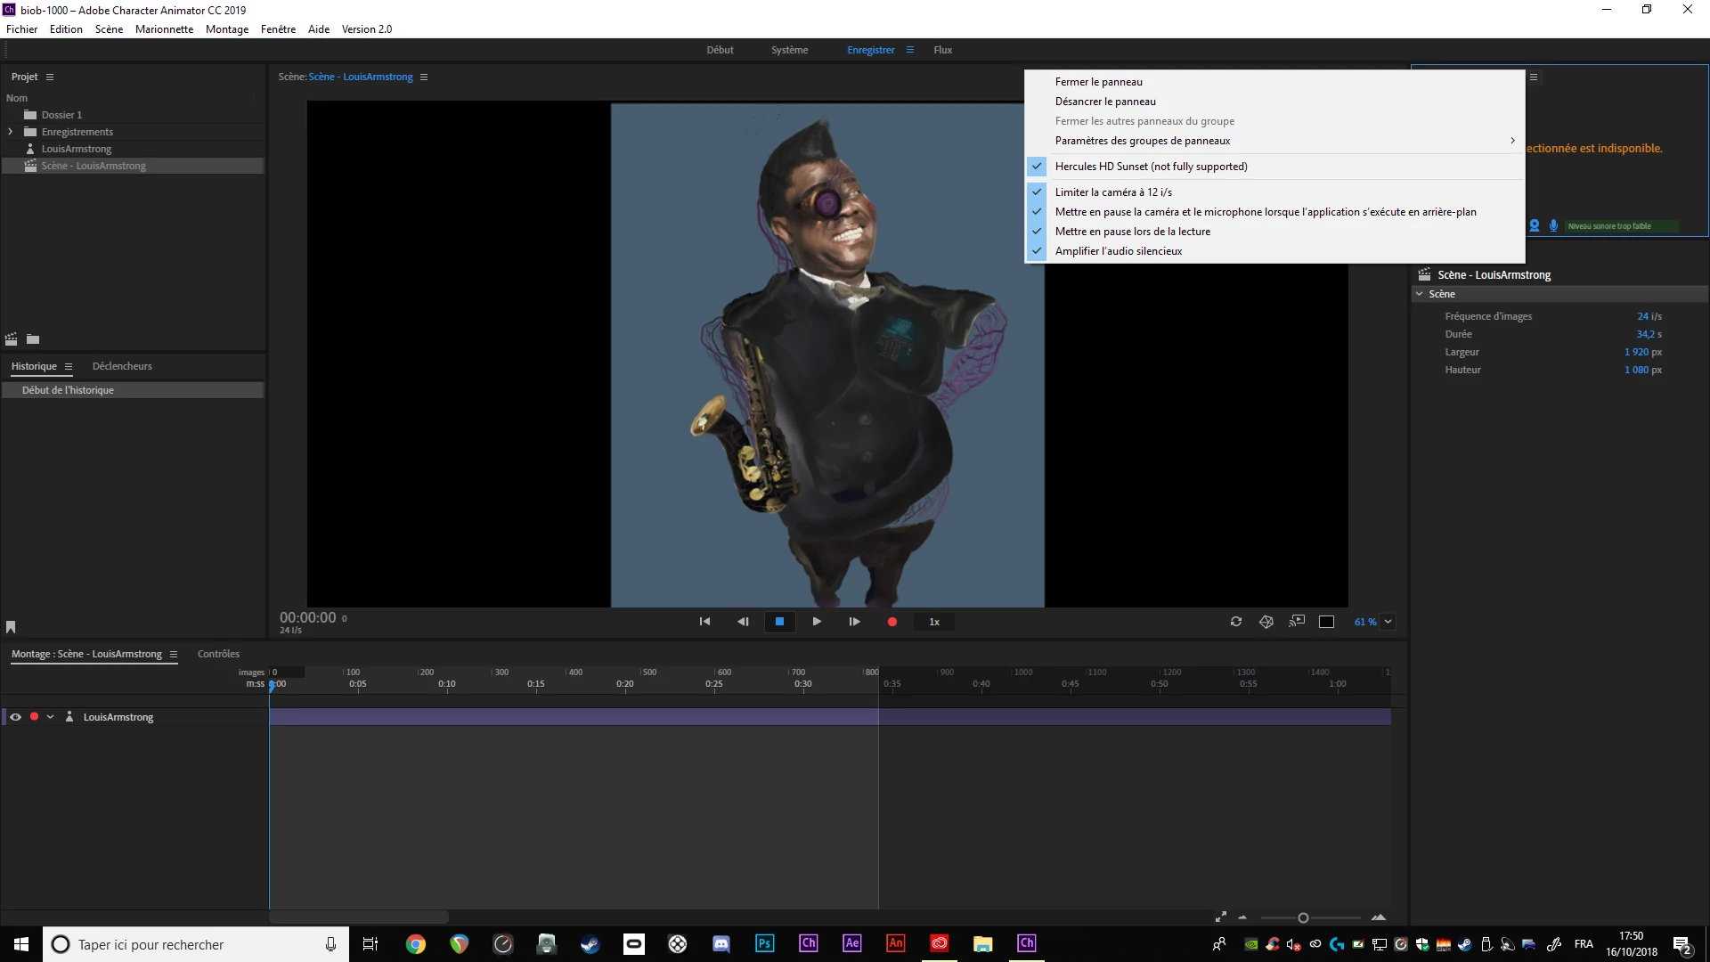
Task: Expand the Enregistrements folder
Action: (10, 132)
